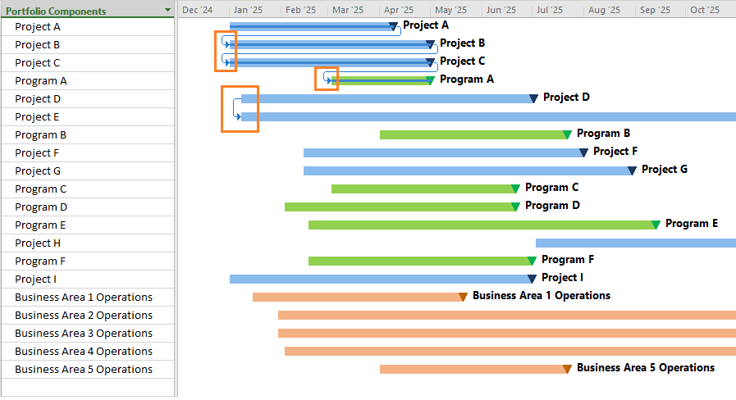Select the Program E row in the list
This screenshot has height=400, width=736.
(88, 225)
